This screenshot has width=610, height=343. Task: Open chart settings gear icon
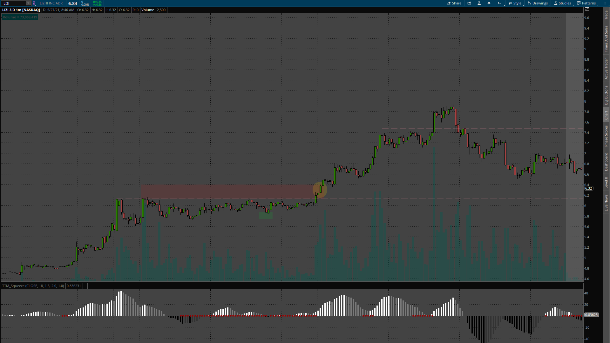click(489, 3)
